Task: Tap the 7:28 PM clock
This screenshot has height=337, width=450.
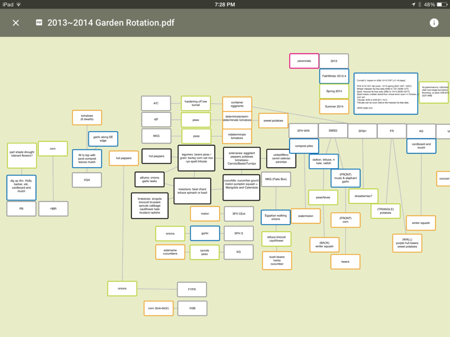Action: point(225,4)
